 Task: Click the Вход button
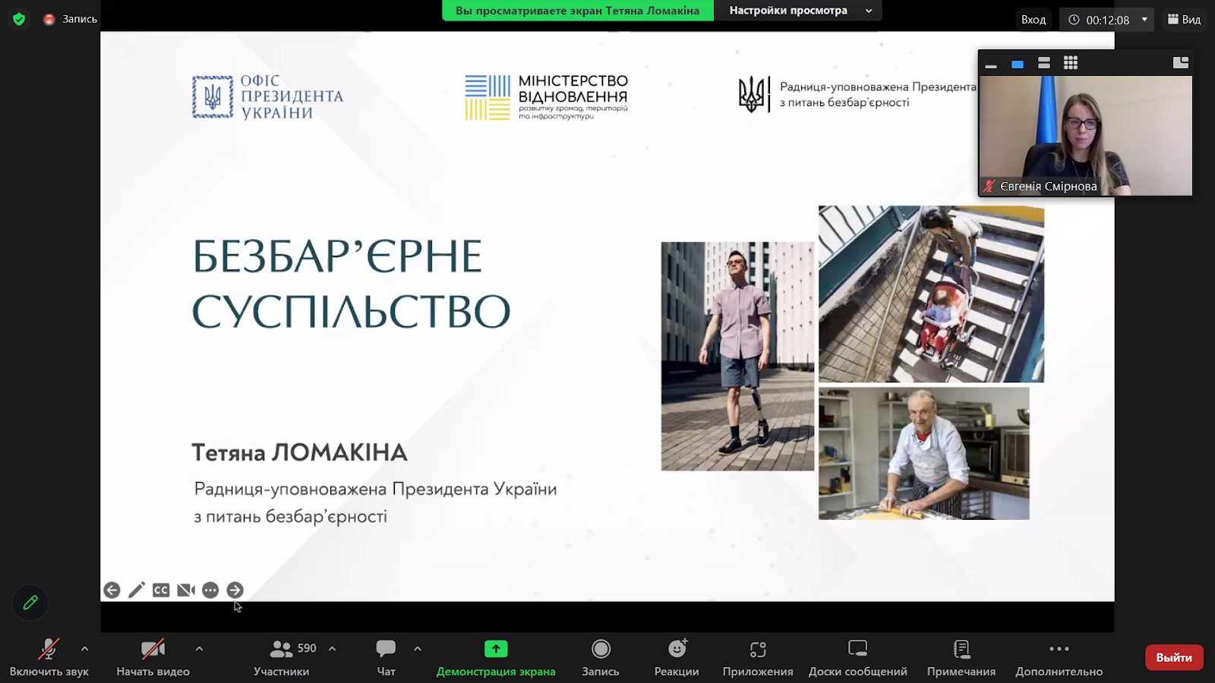1034,20
